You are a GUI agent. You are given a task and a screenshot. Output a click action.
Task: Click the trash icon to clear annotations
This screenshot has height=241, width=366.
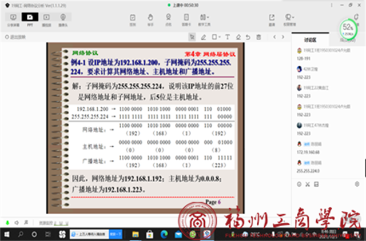259,37
